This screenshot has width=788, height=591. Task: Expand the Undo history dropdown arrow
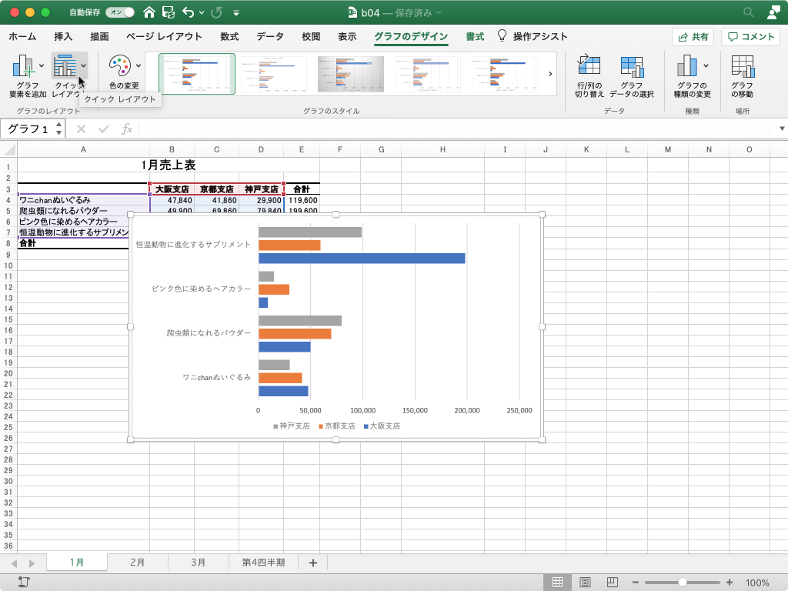click(x=202, y=12)
